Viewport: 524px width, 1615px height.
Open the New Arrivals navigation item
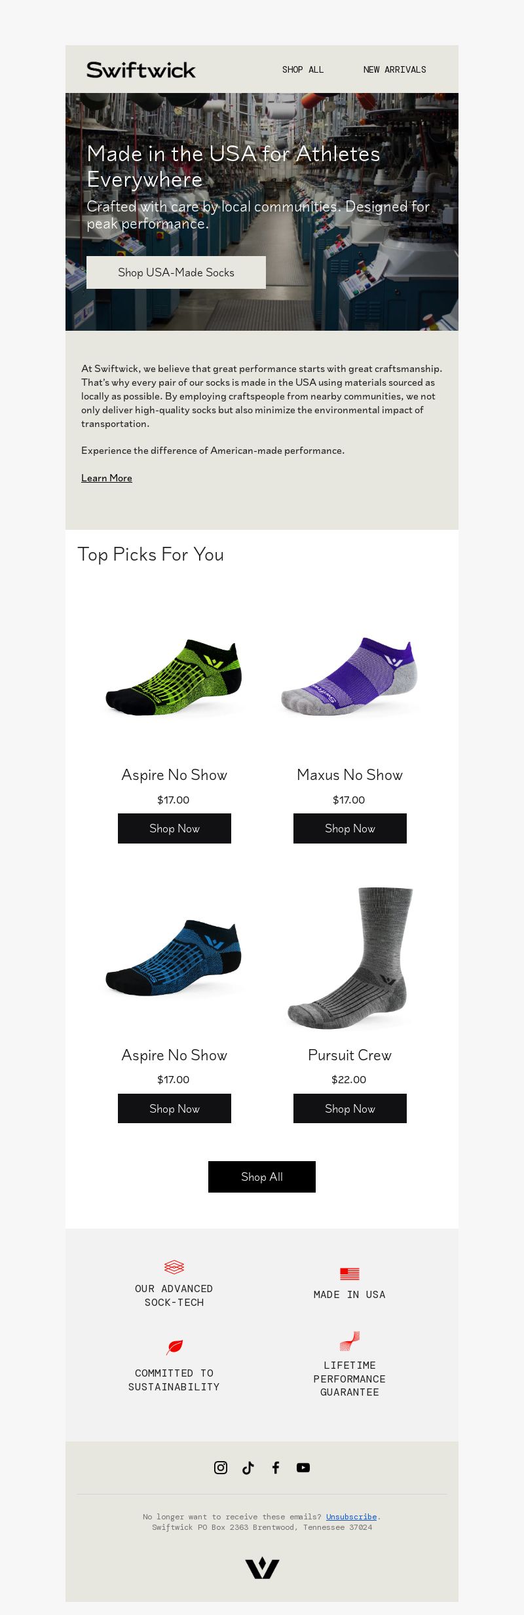(x=394, y=70)
